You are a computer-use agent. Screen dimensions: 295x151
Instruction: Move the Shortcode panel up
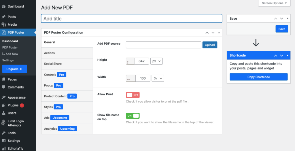(276, 56)
